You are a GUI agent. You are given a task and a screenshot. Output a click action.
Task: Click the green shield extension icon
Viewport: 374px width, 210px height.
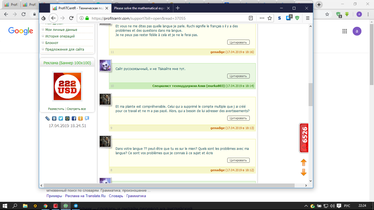(x=297, y=18)
